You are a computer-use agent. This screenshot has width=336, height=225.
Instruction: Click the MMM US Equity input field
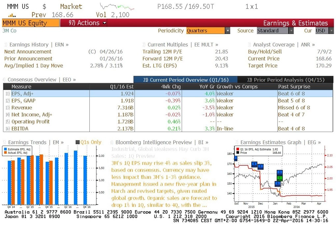(31, 23)
